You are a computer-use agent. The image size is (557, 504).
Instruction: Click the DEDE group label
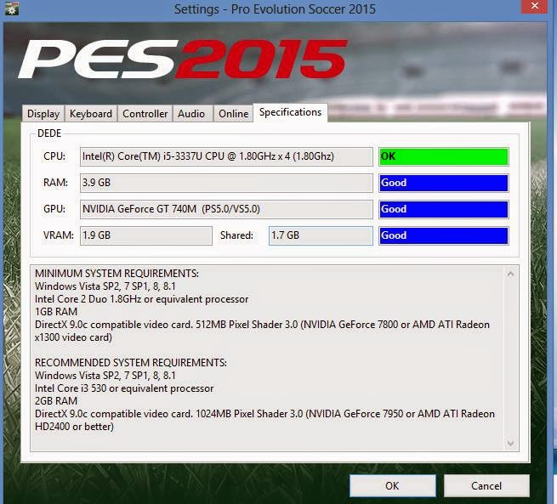click(x=49, y=133)
